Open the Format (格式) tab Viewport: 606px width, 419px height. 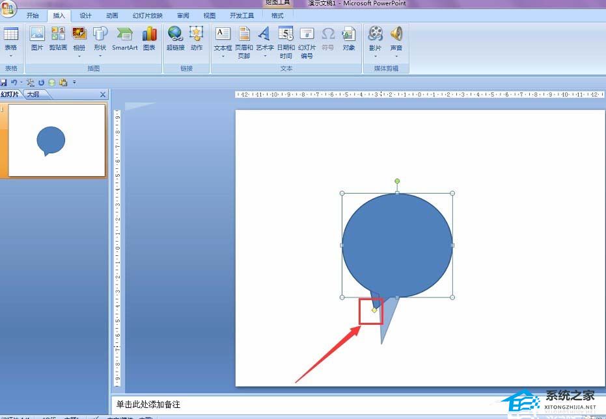click(277, 16)
